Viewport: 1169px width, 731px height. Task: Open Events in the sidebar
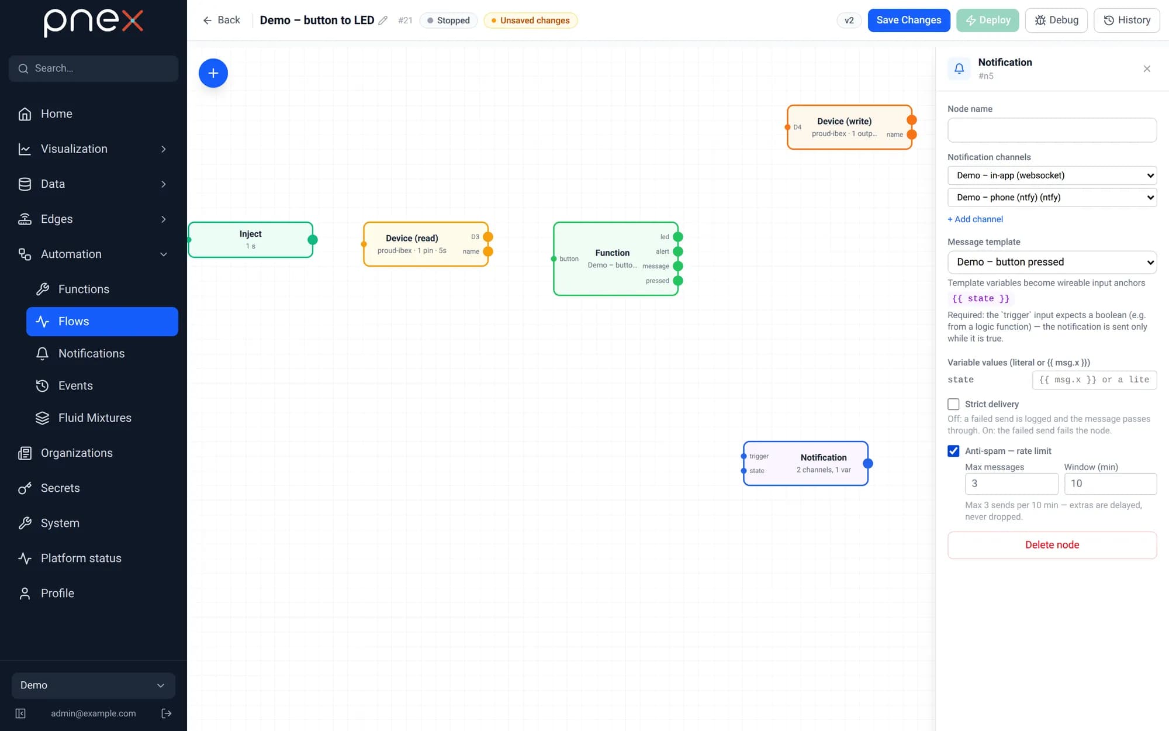click(x=102, y=386)
